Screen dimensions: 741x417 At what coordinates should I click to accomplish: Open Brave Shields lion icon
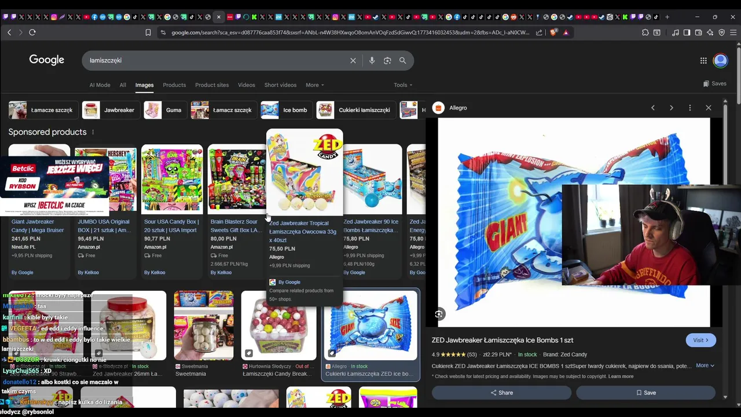(x=553, y=32)
